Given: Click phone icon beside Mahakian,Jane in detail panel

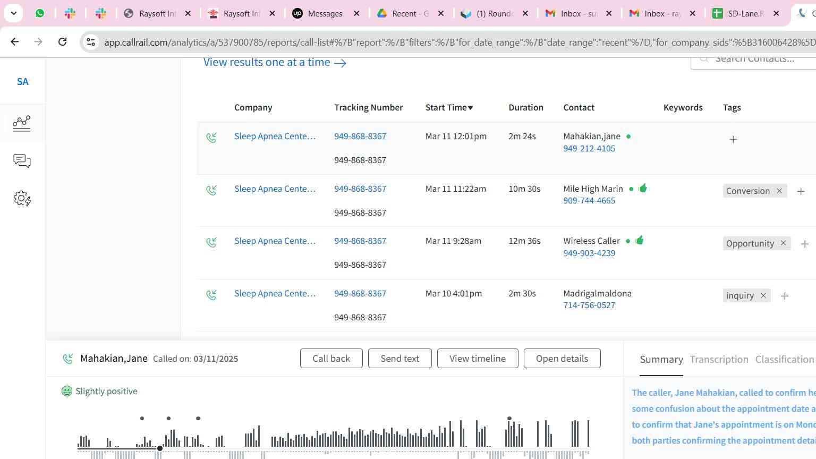Looking at the screenshot, I should click(x=68, y=359).
